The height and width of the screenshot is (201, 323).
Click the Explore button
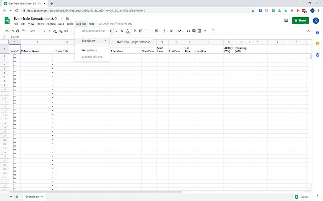302,197
